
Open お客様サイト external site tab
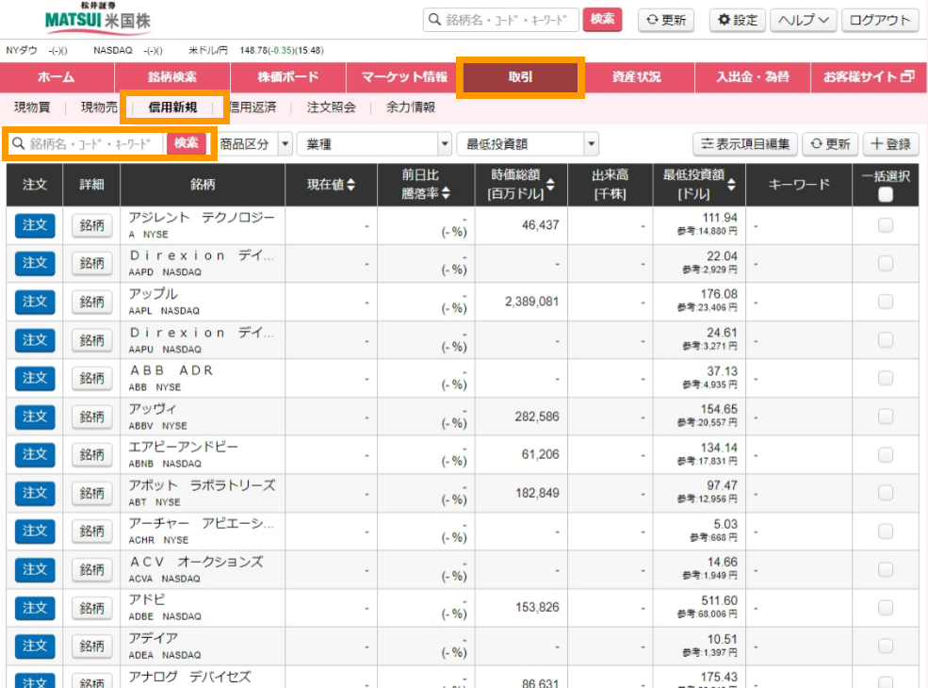coord(869,77)
